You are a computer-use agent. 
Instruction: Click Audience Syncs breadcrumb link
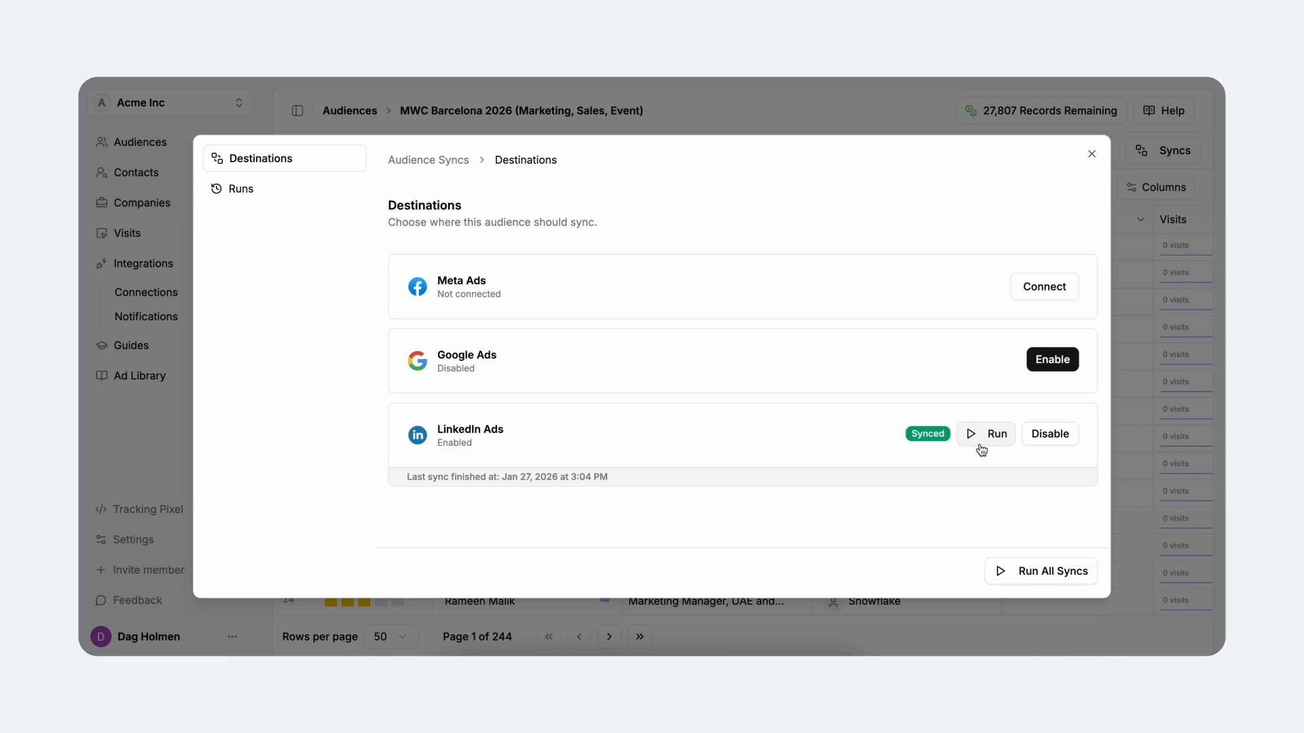click(x=428, y=160)
